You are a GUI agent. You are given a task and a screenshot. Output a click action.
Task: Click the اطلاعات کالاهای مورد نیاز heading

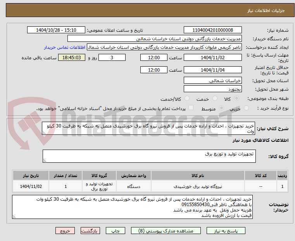pyautogui.click(x=260, y=140)
